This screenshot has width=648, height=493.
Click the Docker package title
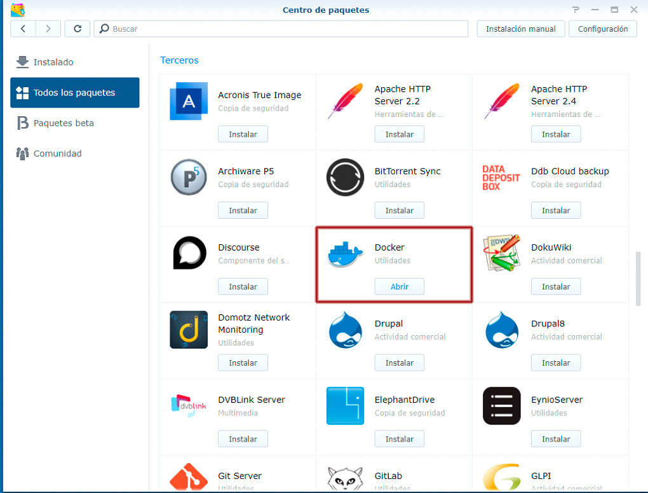tap(389, 247)
